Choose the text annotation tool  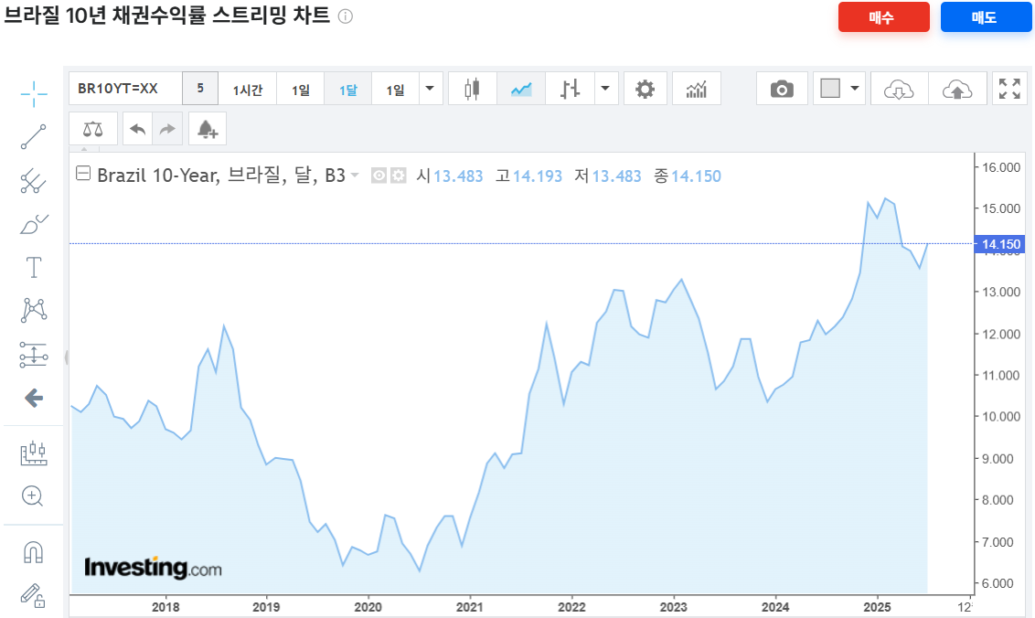pos(33,267)
